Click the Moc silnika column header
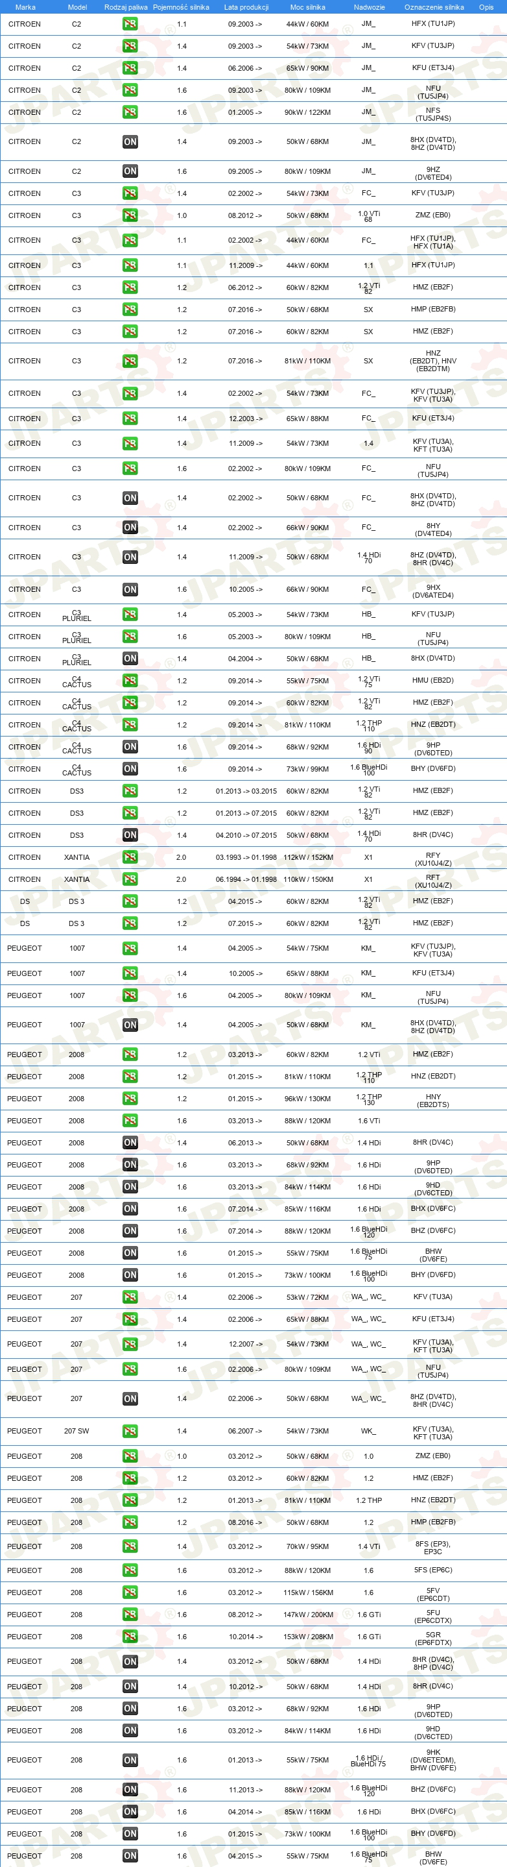Image resolution: width=507 pixels, height=1867 pixels. point(308,7)
